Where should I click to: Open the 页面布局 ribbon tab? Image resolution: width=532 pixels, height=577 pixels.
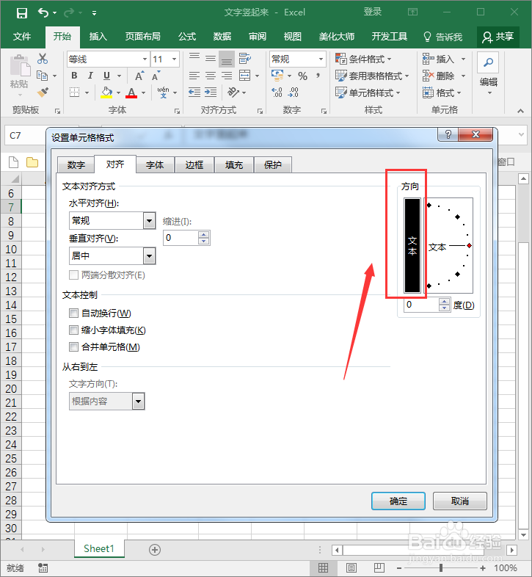click(143, 37)
